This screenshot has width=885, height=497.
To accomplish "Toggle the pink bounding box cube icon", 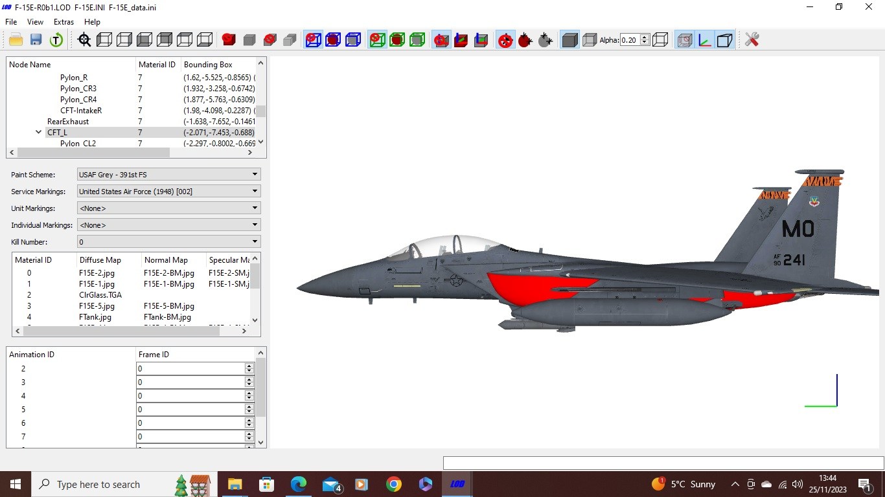I will coord(685,40).
